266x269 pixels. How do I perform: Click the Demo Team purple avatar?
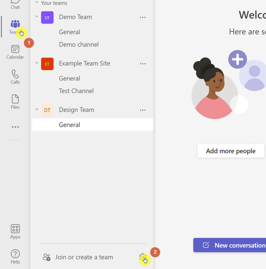pyautogui.click(x=47, y=17)
